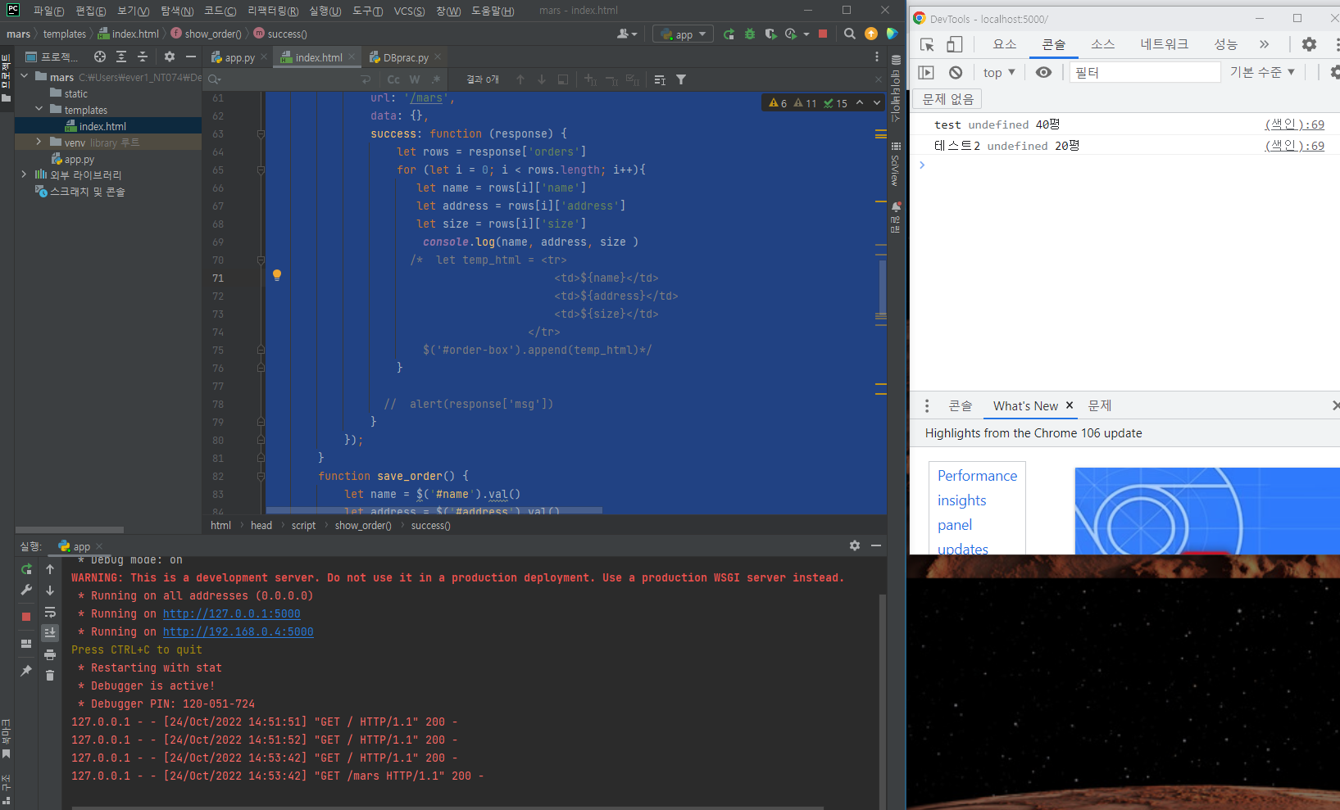Show DevTools console sidebar
Screen dimensions: 1340x810
tap(926, 73)
